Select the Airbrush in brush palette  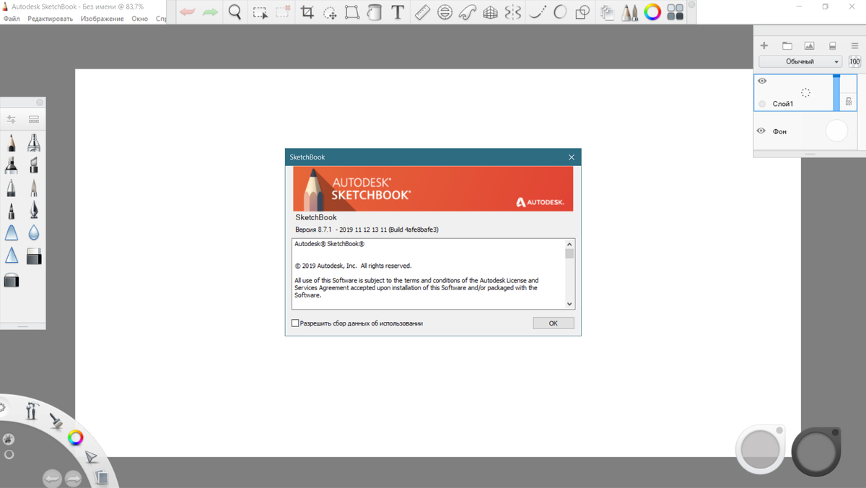[x=33, y=143]
